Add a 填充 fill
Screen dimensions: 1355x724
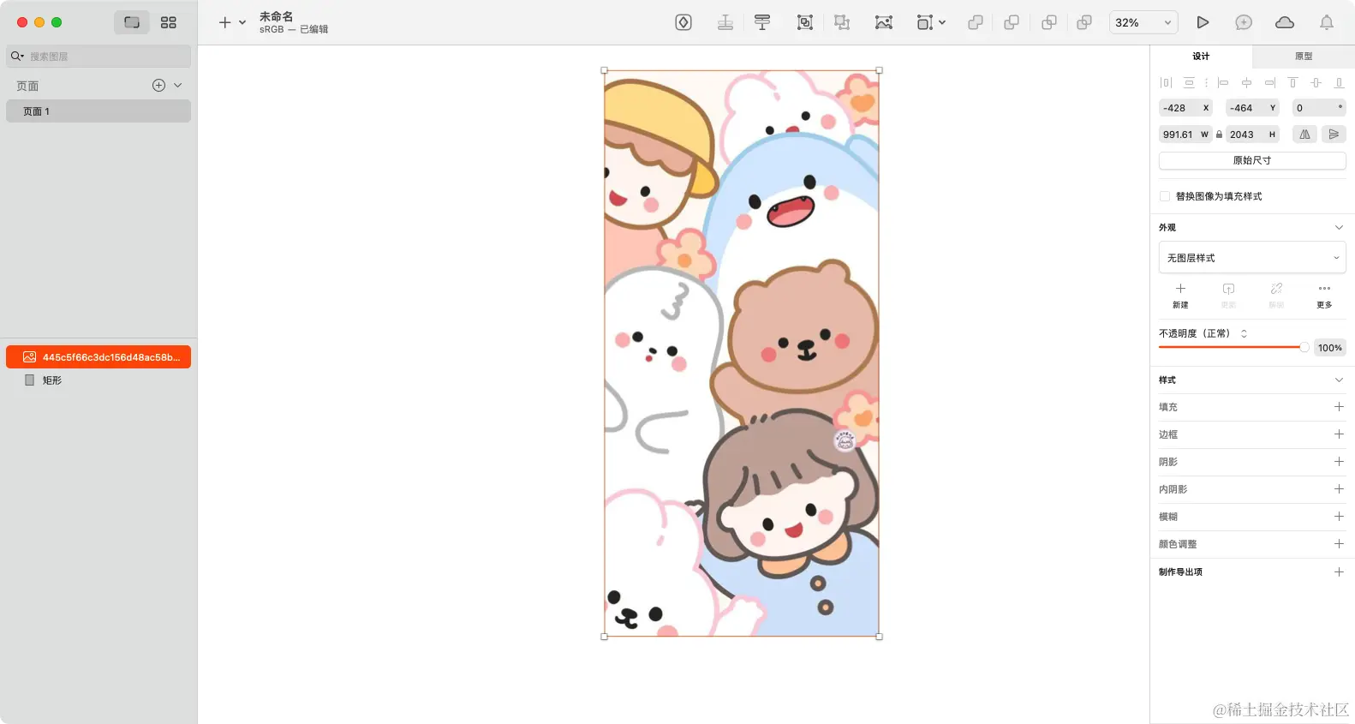point(1339,407)
